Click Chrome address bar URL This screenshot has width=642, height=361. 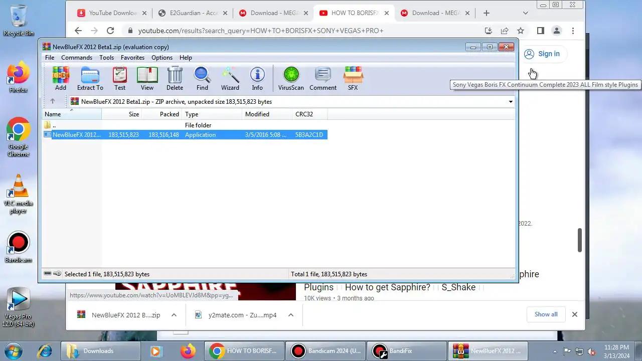click(261, 31)
